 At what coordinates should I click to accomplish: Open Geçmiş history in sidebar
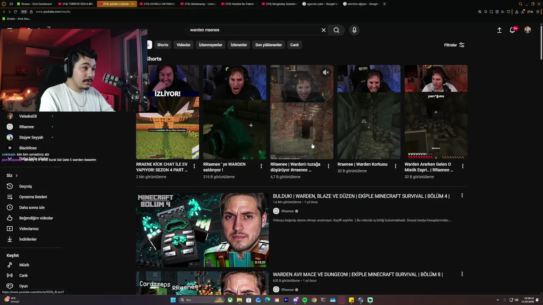[25, 186]
